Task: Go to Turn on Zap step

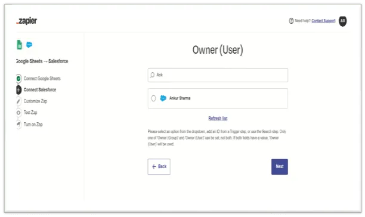Action: coord(33,125)
